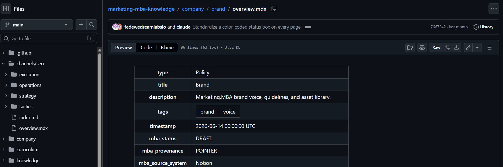Click the brand tag cell
Viewport: 503px width, 167px height.
tap(207, 112)
